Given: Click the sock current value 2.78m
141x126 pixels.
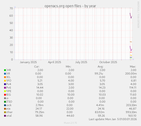Looking at the screenshot, I should [x=40, y=105].
